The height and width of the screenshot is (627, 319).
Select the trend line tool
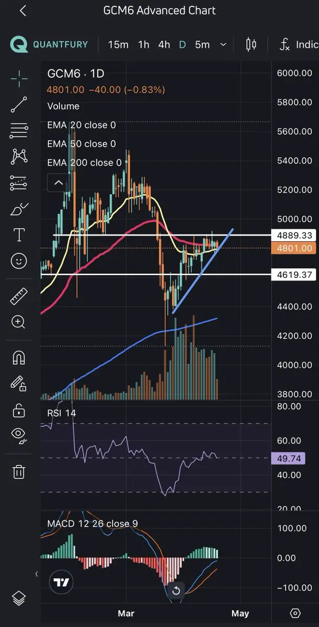19,104
